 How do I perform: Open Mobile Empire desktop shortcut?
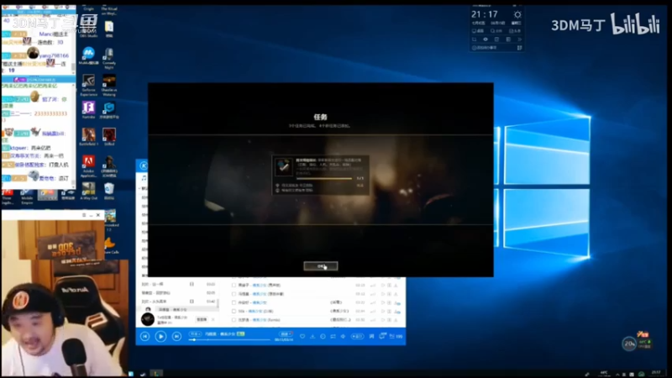click(x=27, y=197)
